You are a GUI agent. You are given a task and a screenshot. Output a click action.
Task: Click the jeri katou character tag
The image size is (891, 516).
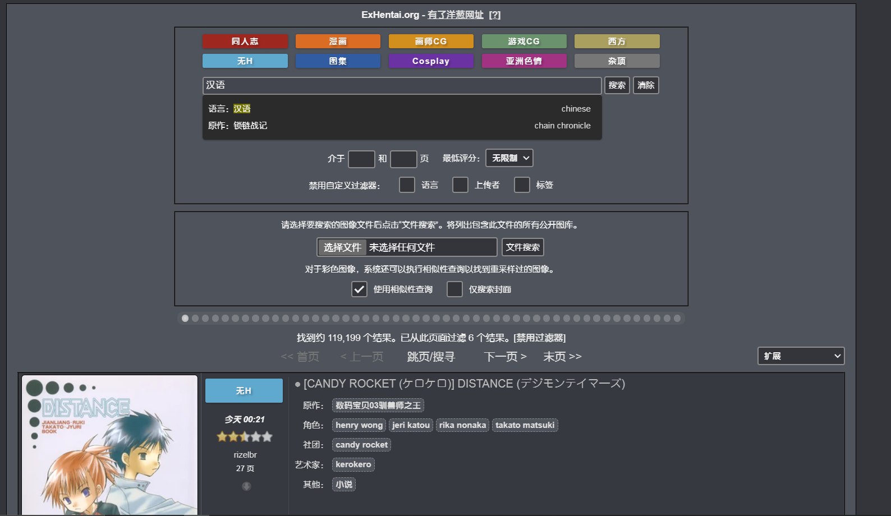pyautogui.click(x=411, y=425)
